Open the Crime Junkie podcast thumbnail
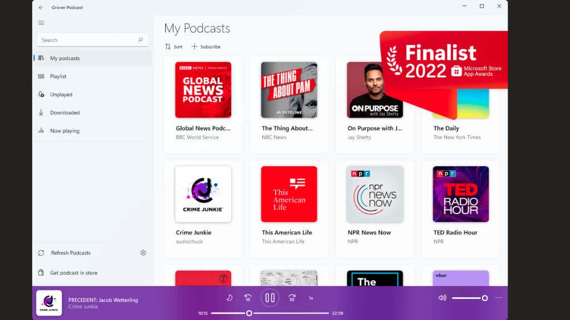This screenshot has height=320, width=570. click(203, 194)
